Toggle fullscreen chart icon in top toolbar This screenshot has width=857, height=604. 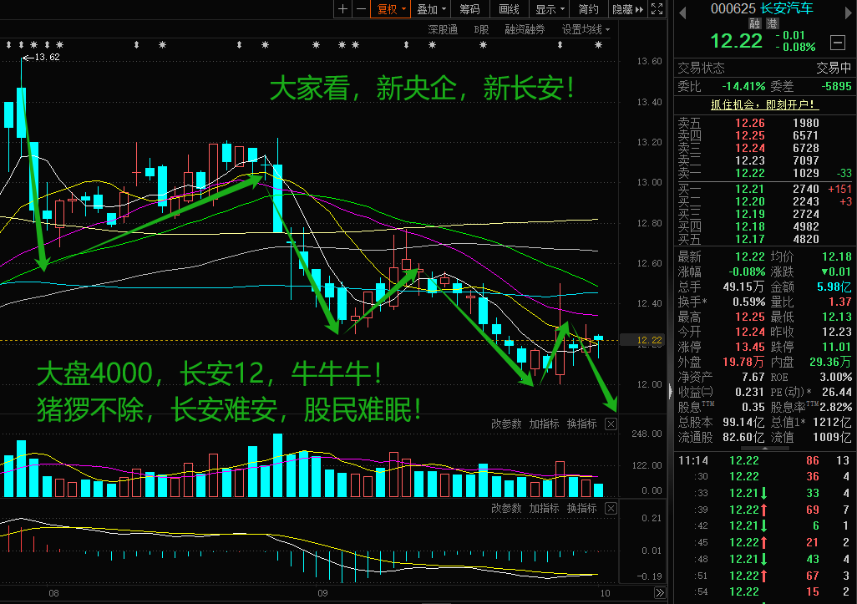(657, 8)
